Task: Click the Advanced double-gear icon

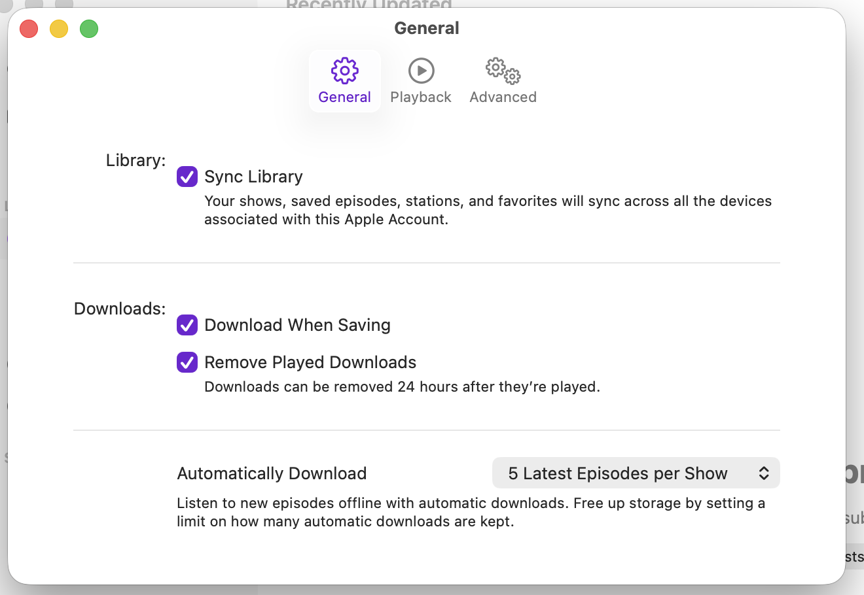Action: click(503, 71)
